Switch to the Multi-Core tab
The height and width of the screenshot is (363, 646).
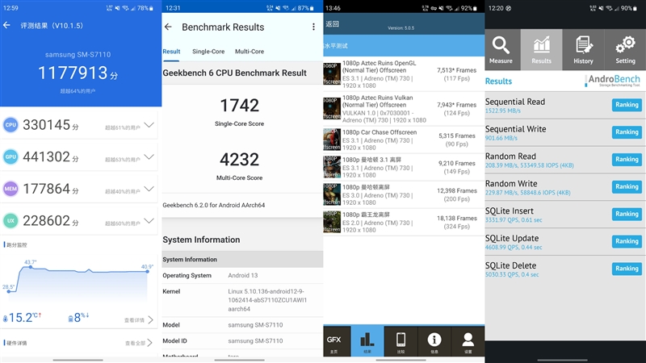249,51
